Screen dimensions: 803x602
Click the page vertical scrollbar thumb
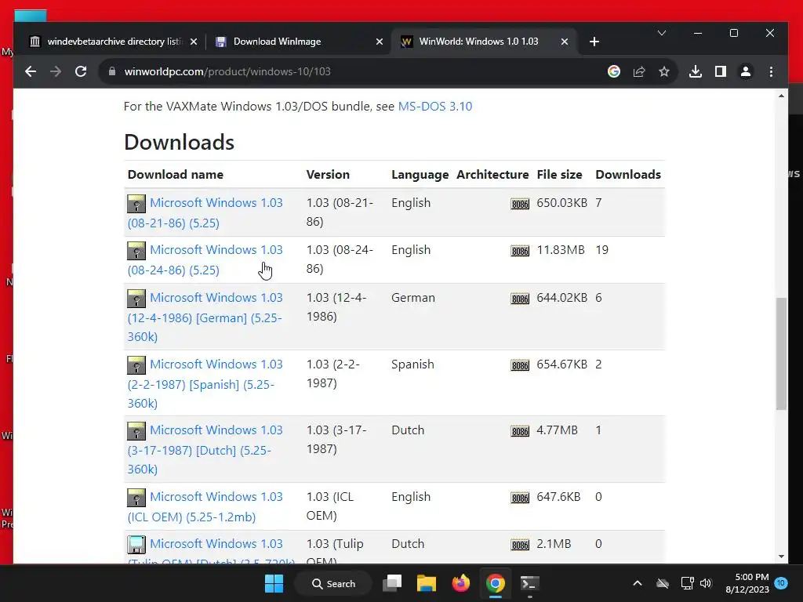[x=781, y=354]
